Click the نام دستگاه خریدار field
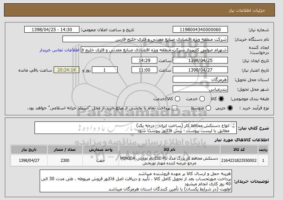 coord(145,39)
